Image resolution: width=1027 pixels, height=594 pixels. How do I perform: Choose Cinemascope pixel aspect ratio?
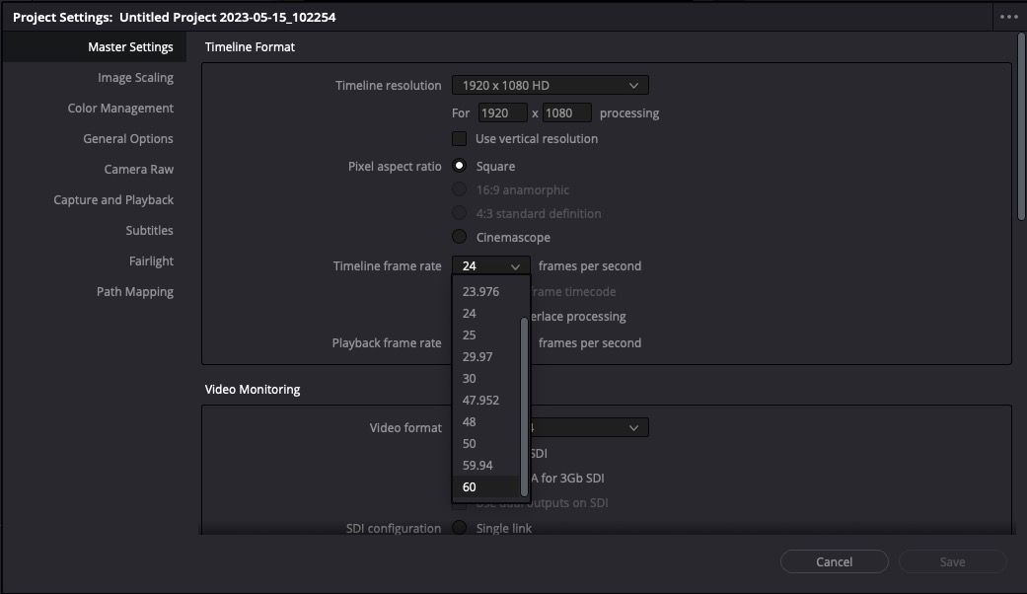pyautogui.click(x=460, y=237)
